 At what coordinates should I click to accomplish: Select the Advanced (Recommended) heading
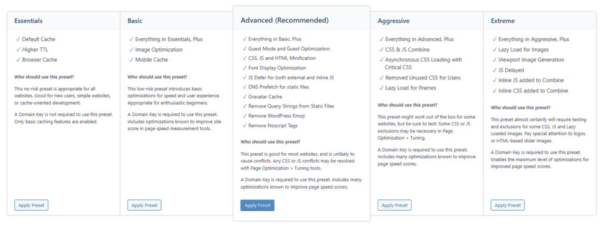coord(285,20)
